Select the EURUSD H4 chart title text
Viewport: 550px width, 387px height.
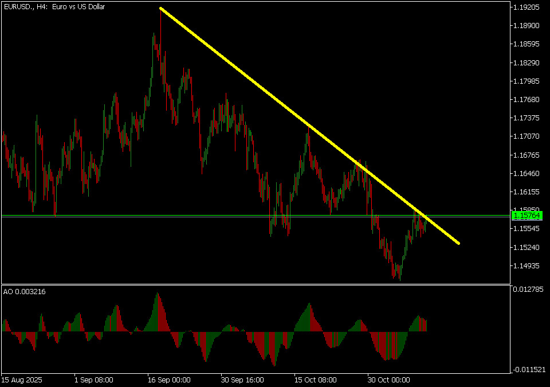tap(48, 7)
